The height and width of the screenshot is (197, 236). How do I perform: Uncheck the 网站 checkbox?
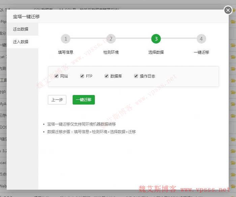click(57, 76)
